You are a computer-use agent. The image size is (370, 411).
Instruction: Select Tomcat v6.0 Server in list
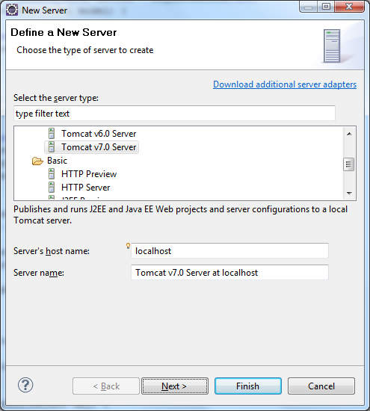click(99, 134)
